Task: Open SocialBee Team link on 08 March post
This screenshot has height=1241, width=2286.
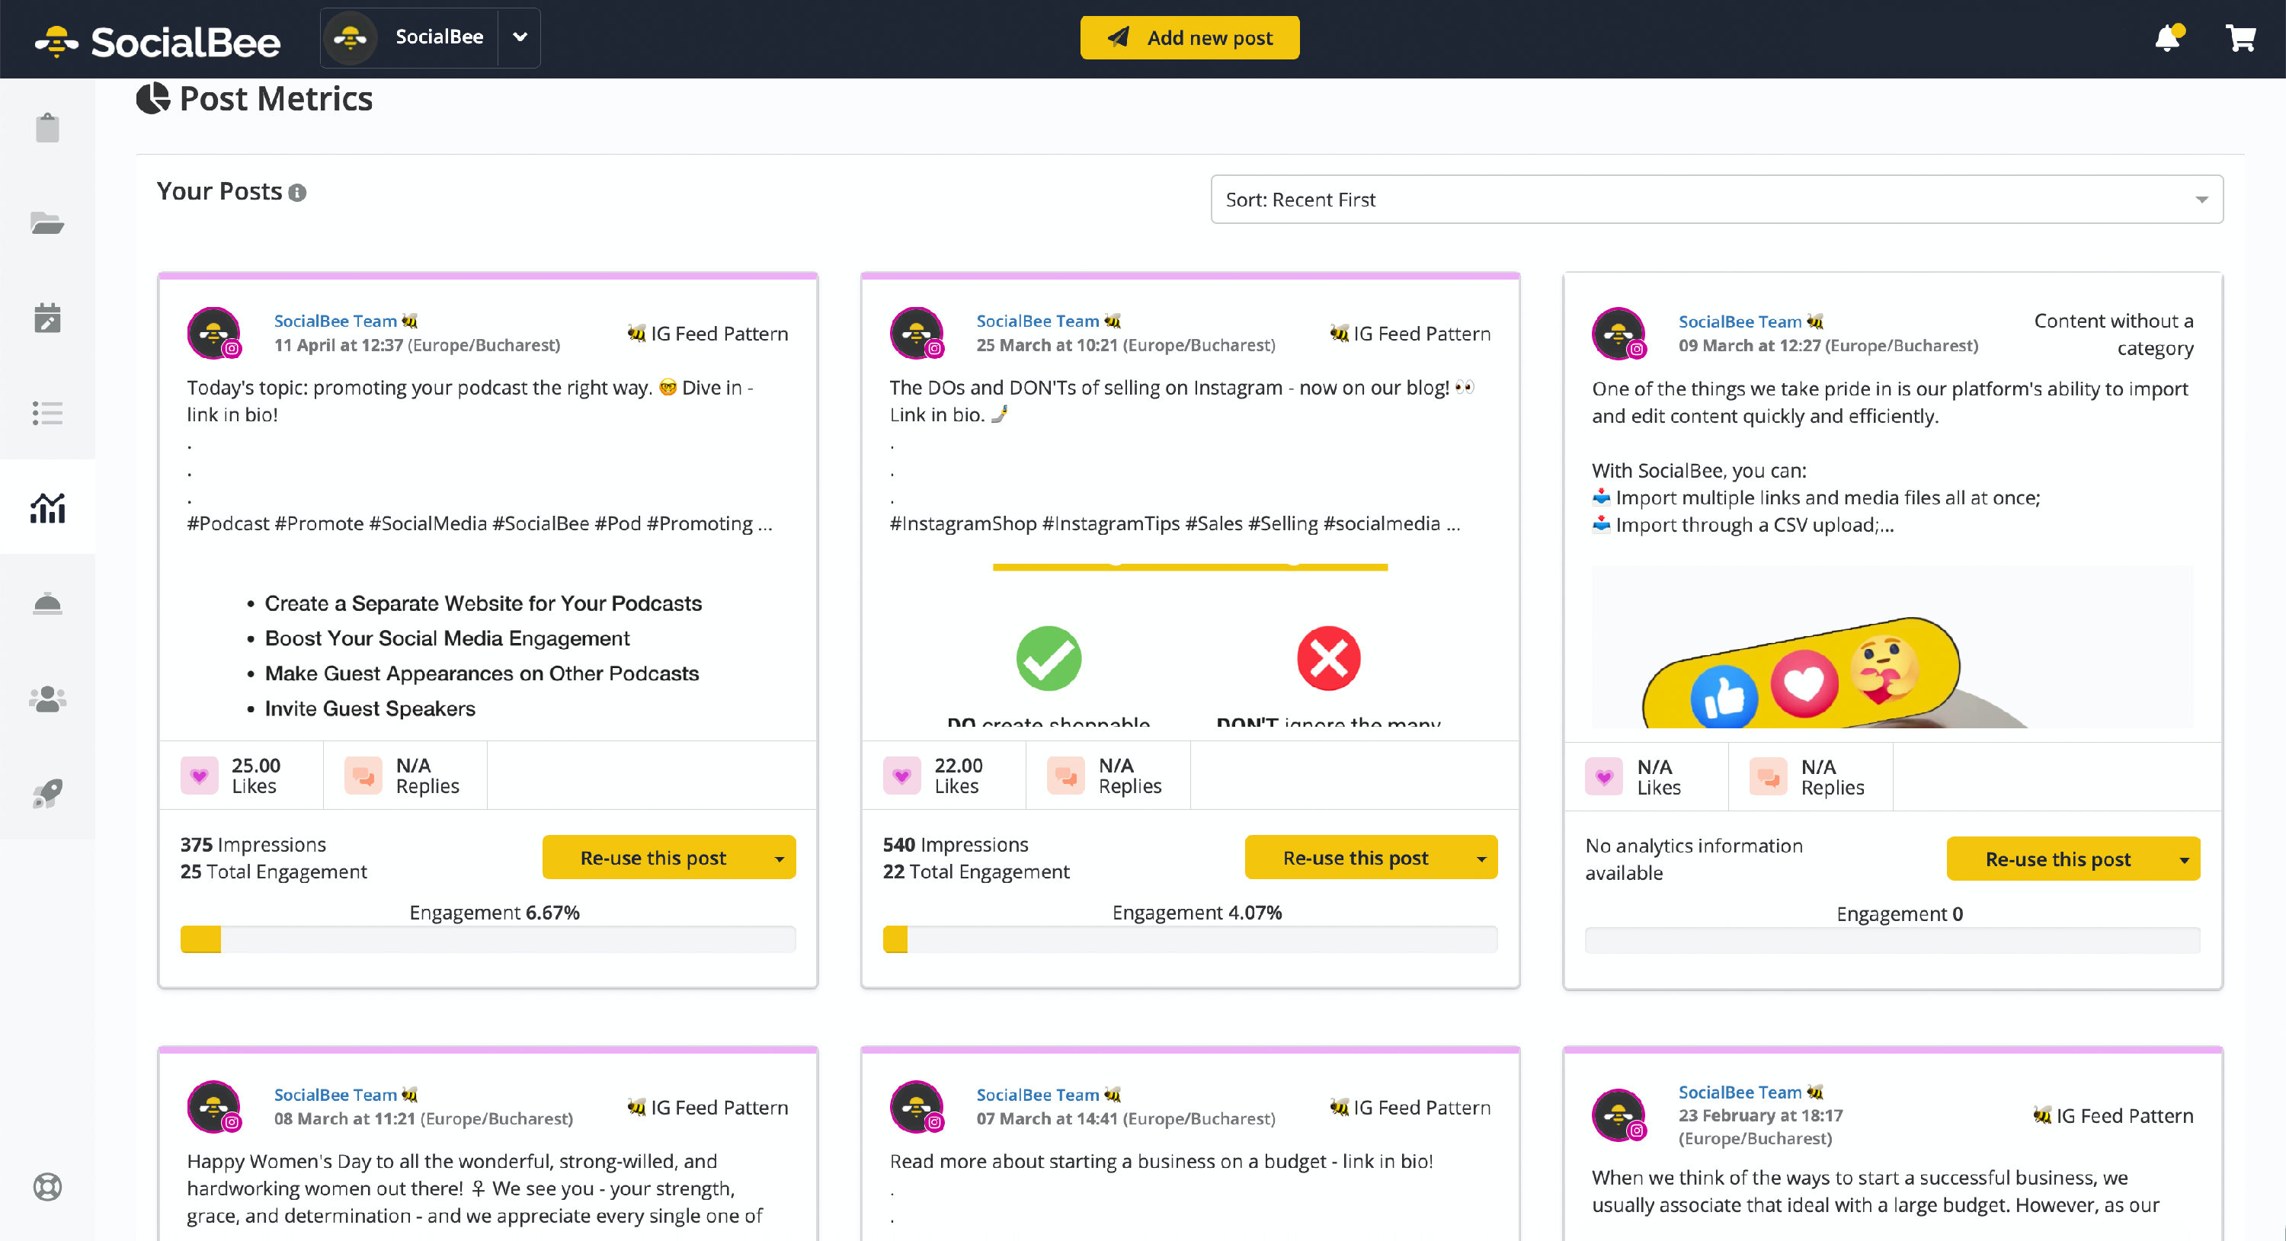Action: pos(335,1095)
